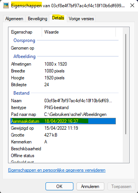The height and width of the screenshot is (193, 138).
Task: Open the Beveiliging tab
Action: 37,19
